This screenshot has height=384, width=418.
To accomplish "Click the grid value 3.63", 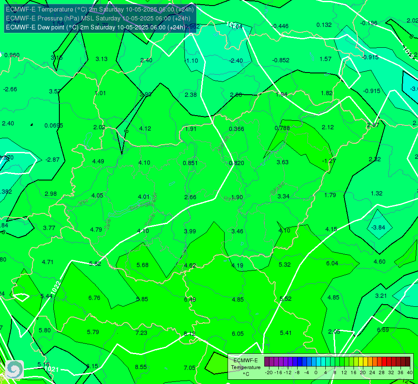I will [282, 162].
